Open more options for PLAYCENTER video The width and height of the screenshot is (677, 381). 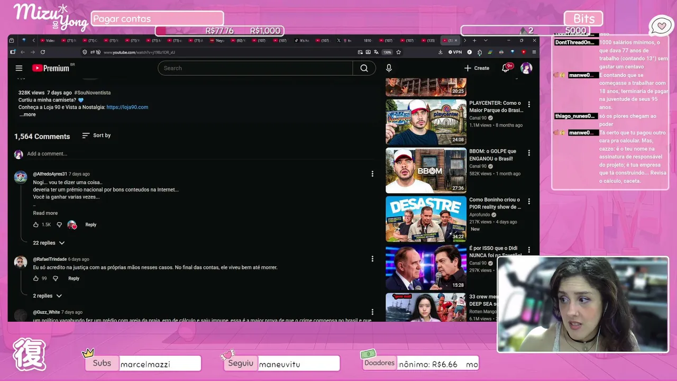pyautogui.click(x=529, y=104)
